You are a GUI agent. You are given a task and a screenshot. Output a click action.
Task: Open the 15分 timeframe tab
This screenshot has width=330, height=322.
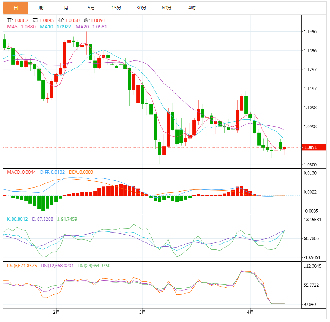tap(116, 8)
